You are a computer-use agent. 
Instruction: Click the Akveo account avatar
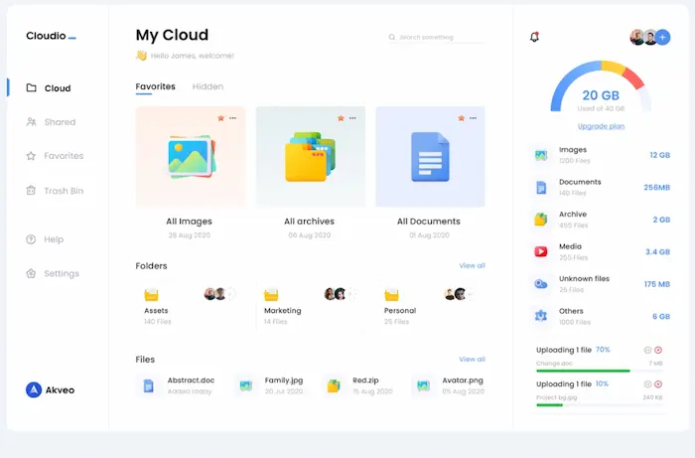click(x=34, y=389)
